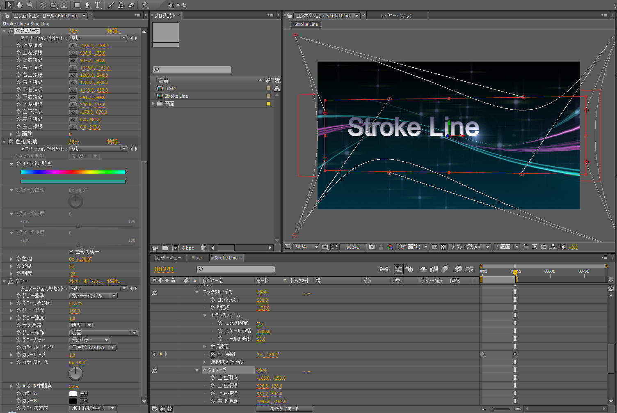The width and height of the screenshot is (617, 413).
Task: Click the カラーA white color swatch
Action: point(73,393)
